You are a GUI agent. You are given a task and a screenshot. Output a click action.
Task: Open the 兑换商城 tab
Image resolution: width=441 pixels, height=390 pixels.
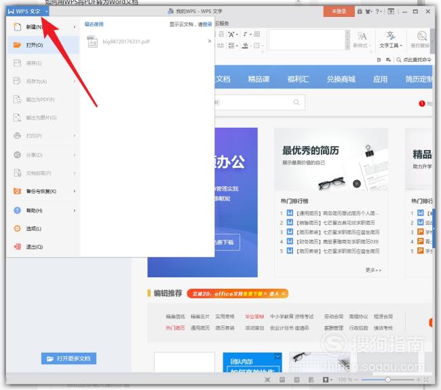(x=341, y=79)
